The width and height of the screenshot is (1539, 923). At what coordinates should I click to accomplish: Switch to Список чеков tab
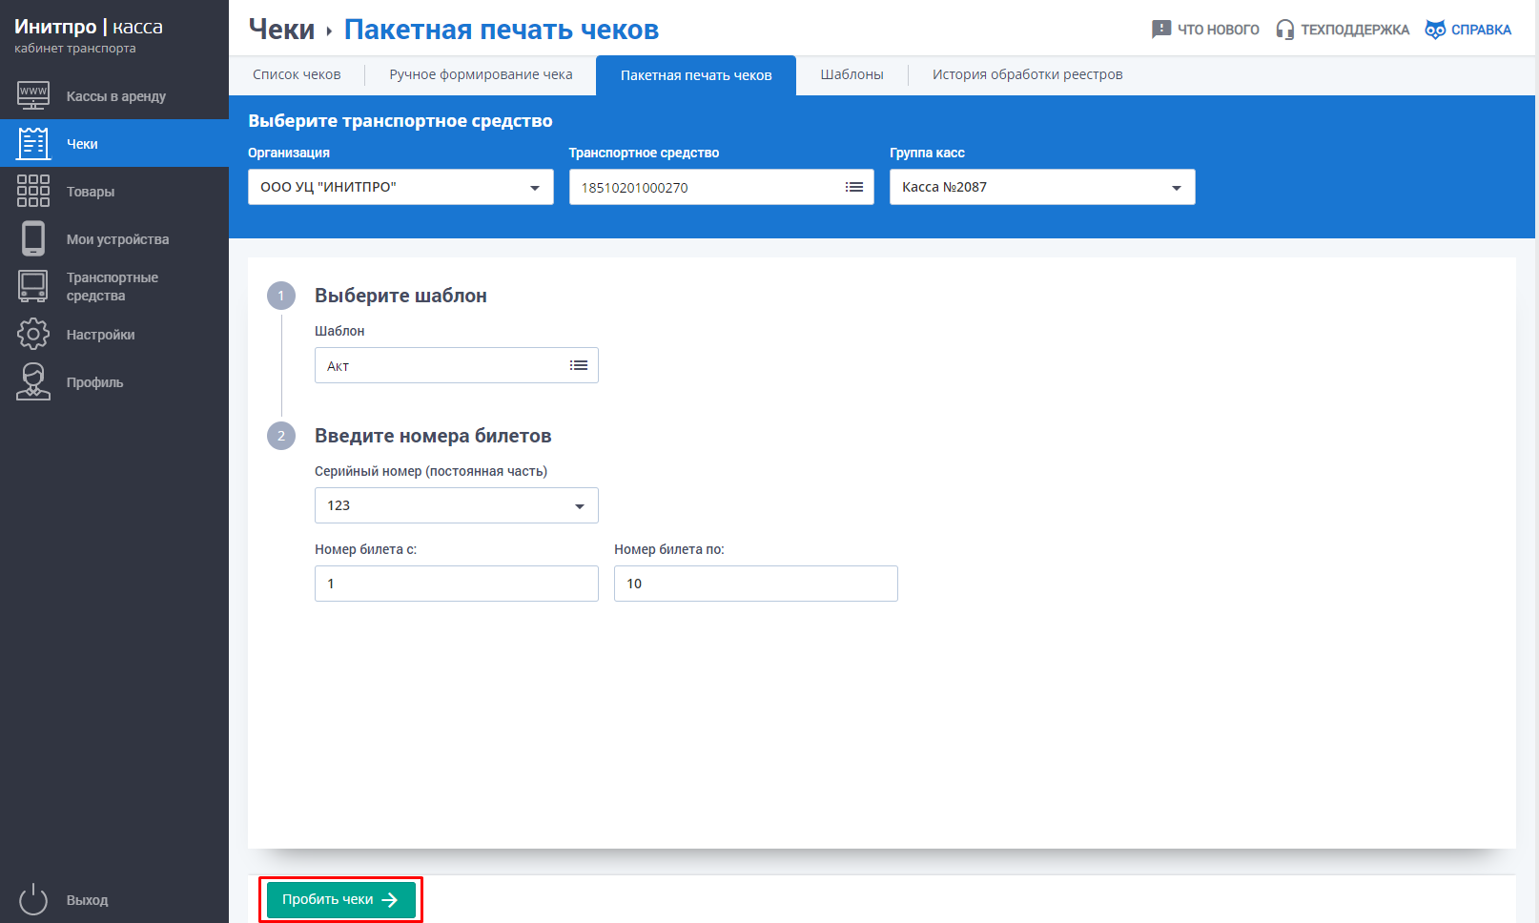[x=297, y=74]
